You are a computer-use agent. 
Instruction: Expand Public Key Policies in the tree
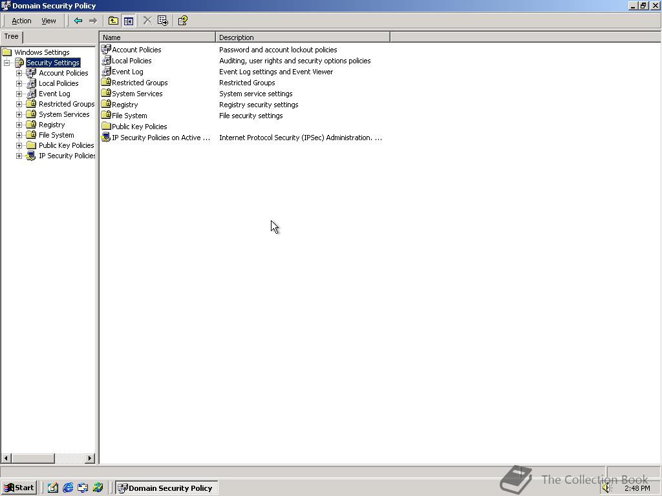point(19,145)
